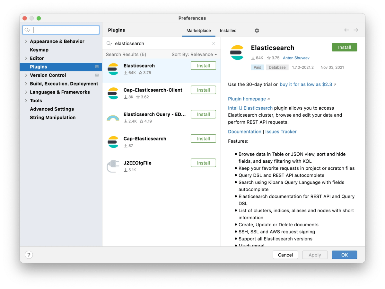Install the Elasticsearch plugin from results list

click(x=203, y=66)
